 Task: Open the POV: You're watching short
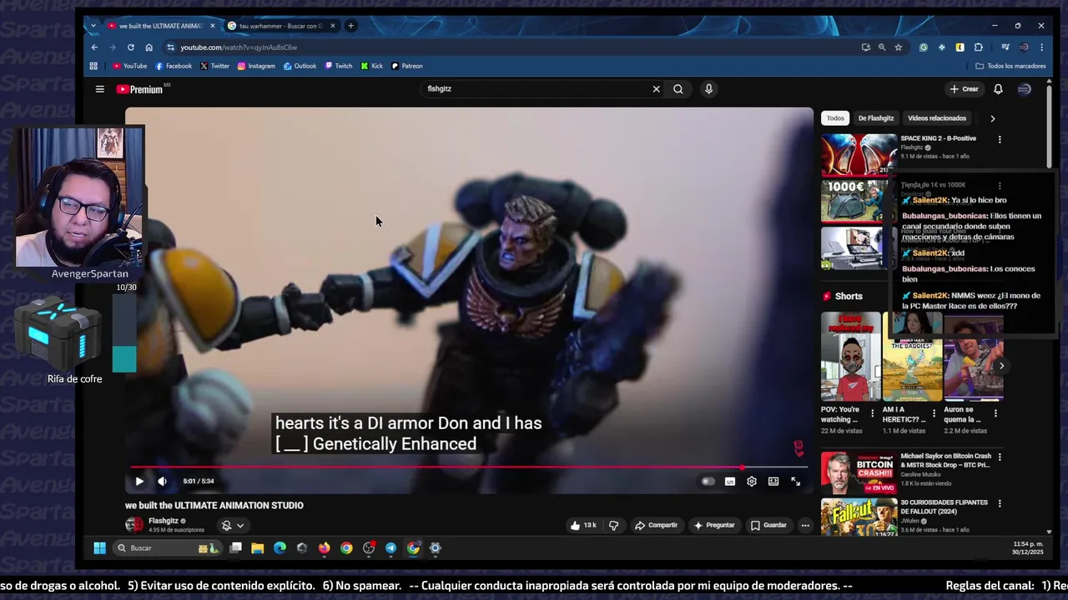(x=850, y=357)
